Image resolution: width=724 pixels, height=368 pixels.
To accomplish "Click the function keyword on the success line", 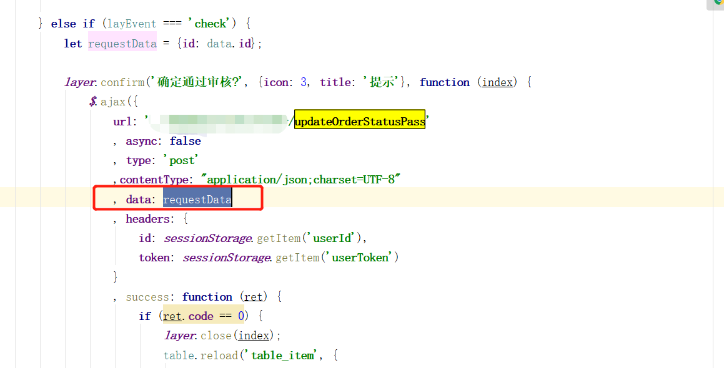I will [x=207, y=297].
